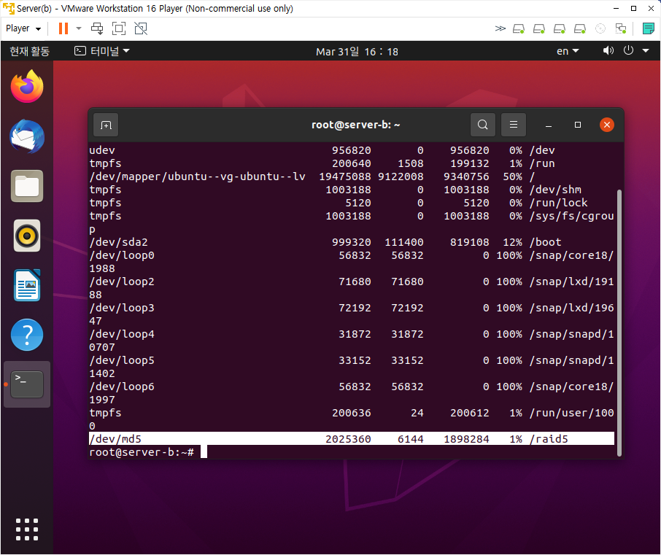The width and height of the screenshot is (661, 555).
Task: Click the terminal title root@server-b: ~
Action: click(356, 125)
